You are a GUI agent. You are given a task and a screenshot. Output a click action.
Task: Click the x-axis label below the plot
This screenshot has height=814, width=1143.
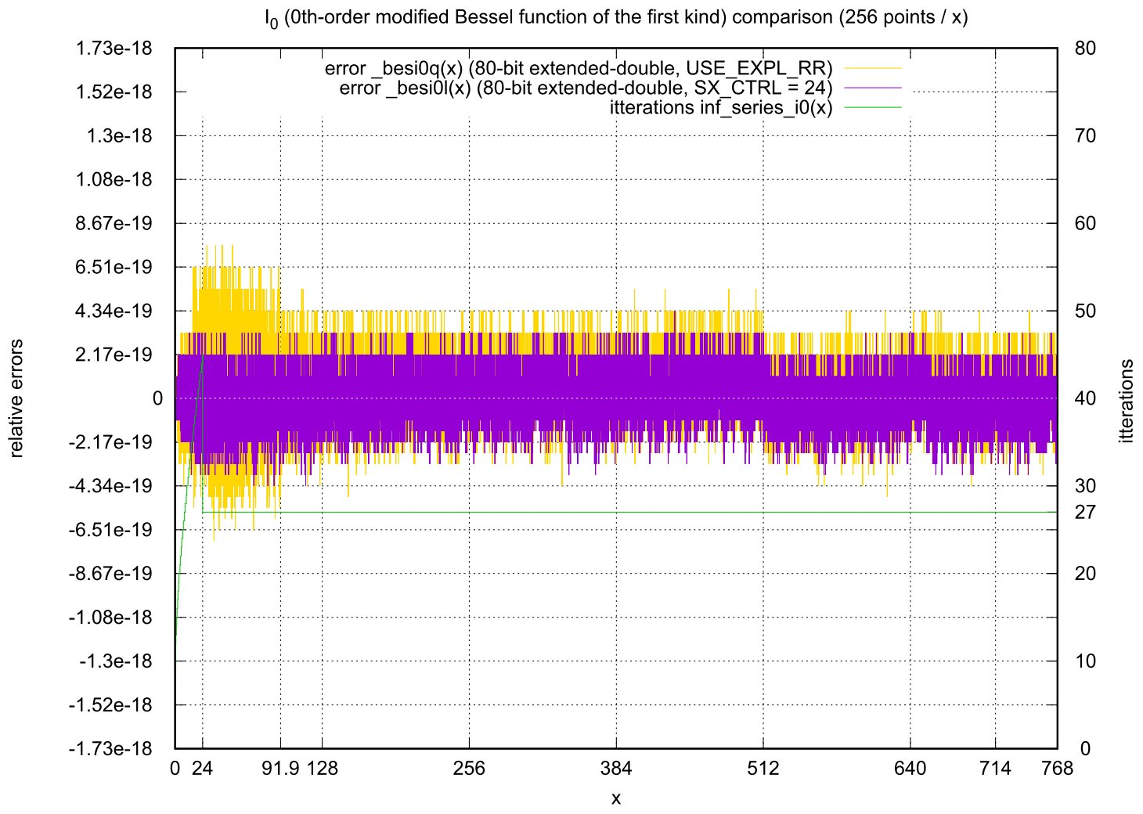616,798
